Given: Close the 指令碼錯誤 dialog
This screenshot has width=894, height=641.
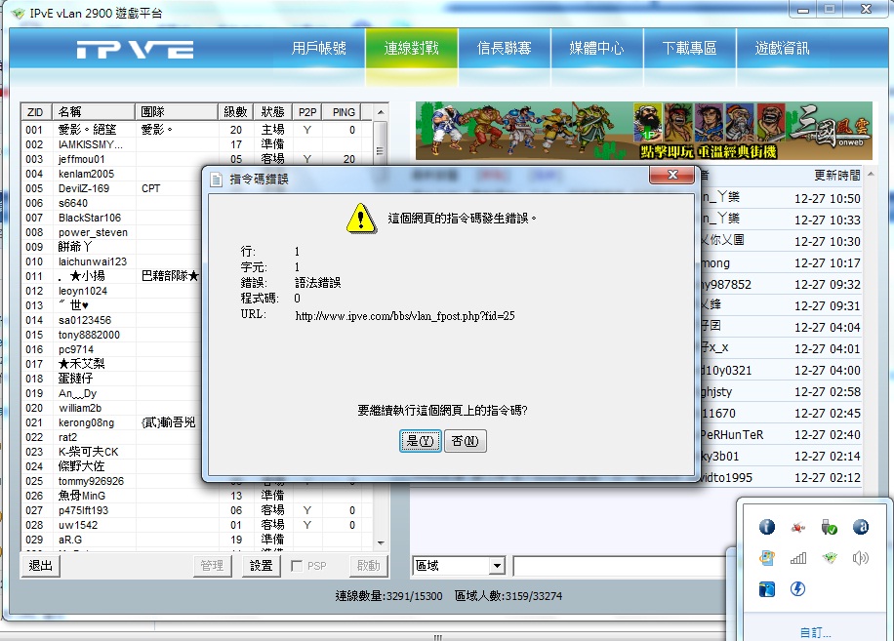Looking at the screenshot, I should (672, 175).
